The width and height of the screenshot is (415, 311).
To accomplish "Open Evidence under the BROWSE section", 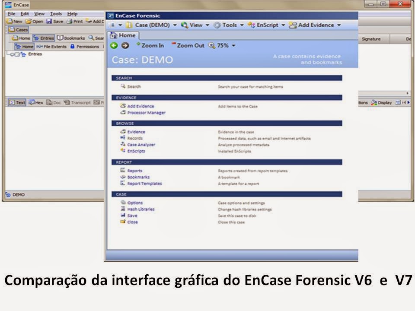I will pos(136,132).
